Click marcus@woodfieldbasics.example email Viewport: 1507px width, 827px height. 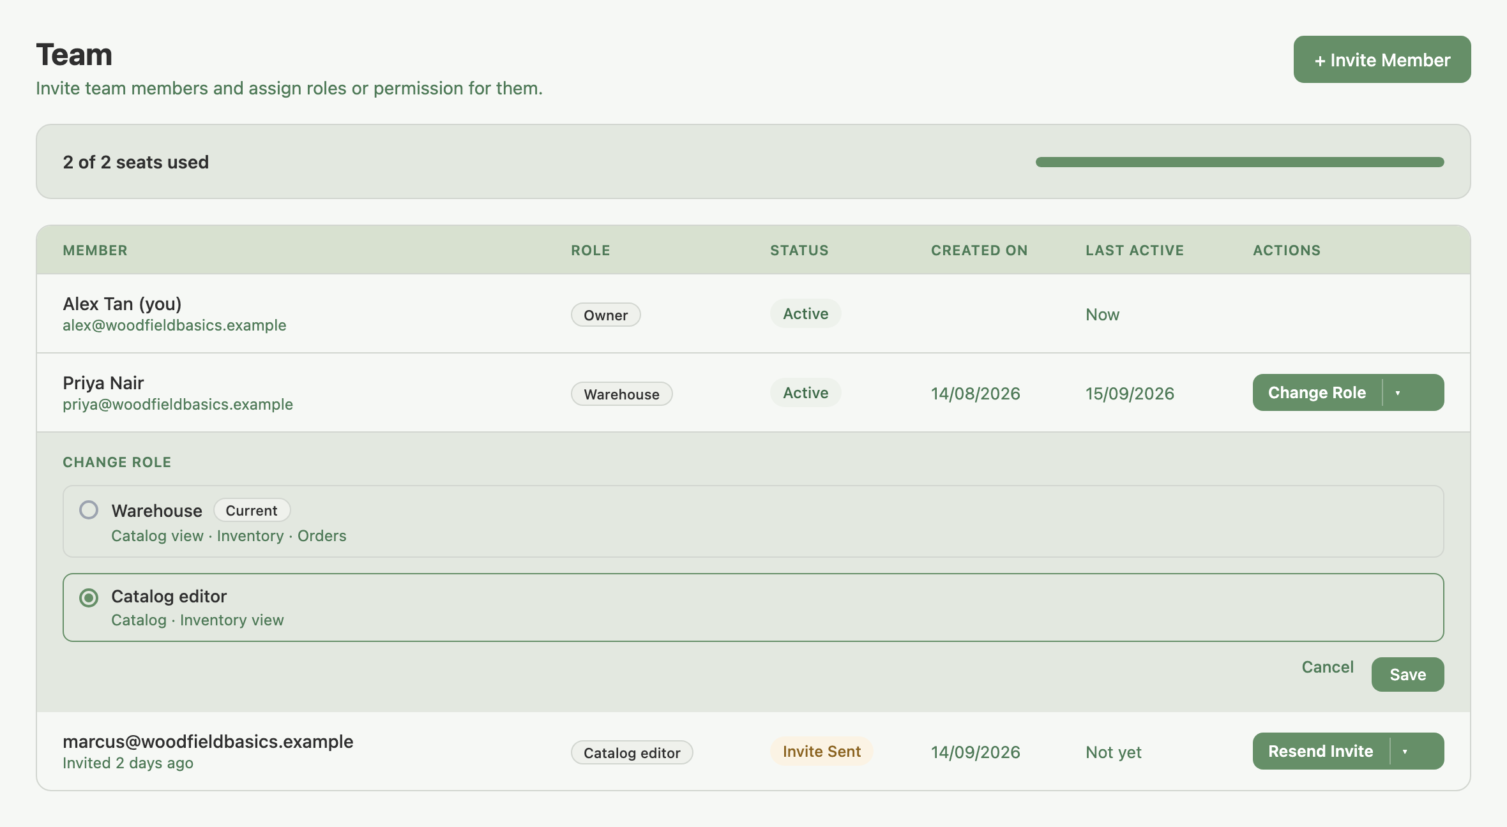coord(208,741)
